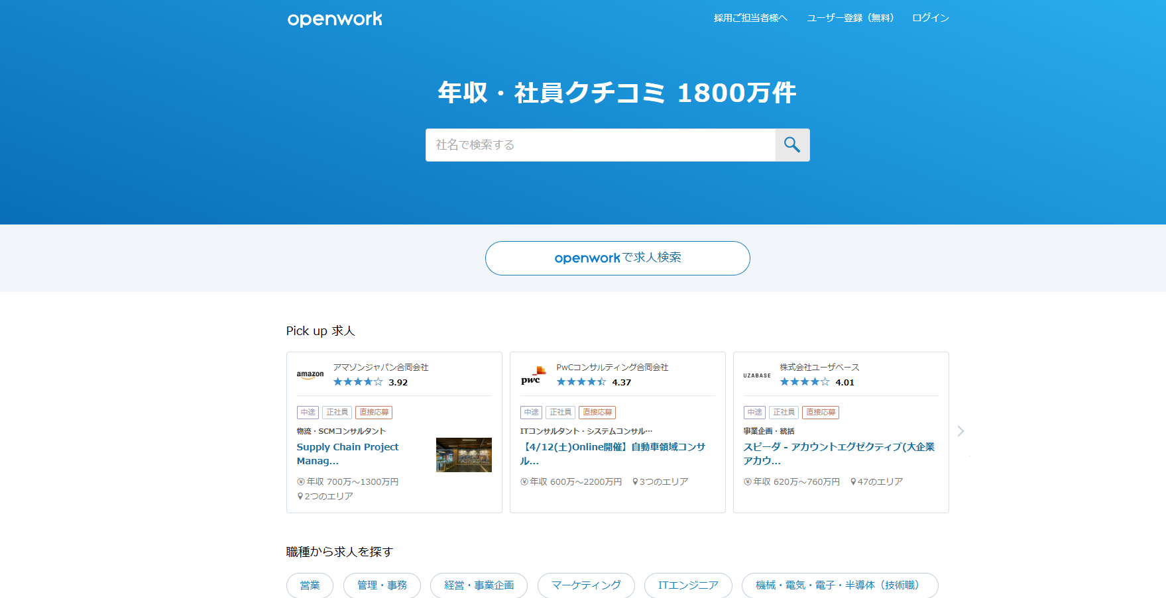Open the Supply Chain job thumbnail image
This screenshot has height=598, width=1166.
click(x=463, y=455)
